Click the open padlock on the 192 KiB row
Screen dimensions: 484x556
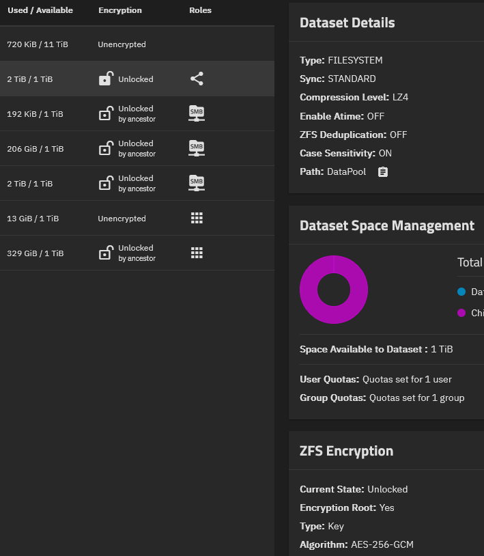105,114
